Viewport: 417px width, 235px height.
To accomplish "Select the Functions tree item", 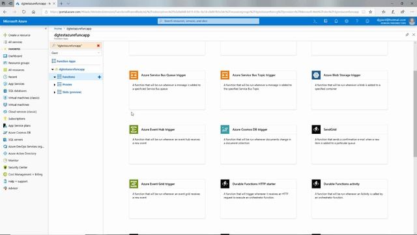I will 68,77.
